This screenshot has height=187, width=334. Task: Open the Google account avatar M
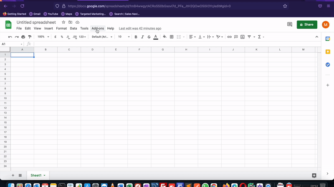(x=326, y=25)
